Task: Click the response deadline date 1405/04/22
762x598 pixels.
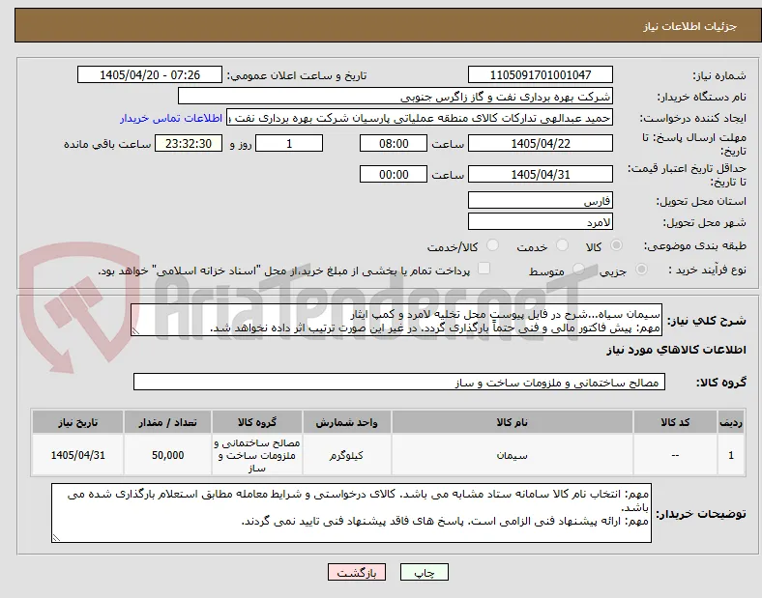Action: 541,144
